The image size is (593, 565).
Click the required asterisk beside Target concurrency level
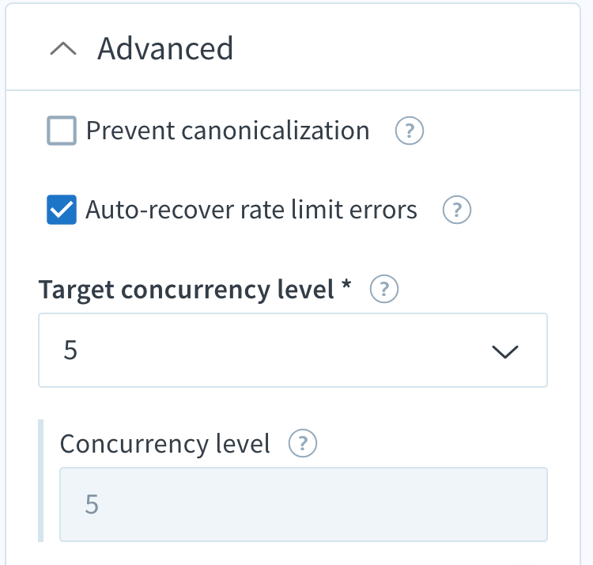(346, 286)
